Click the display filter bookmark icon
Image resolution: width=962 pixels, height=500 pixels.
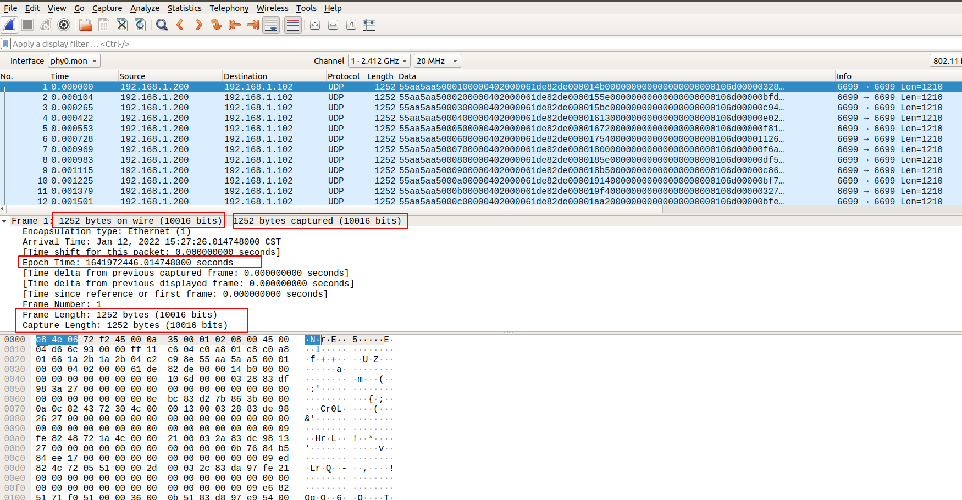coord(5,43)
